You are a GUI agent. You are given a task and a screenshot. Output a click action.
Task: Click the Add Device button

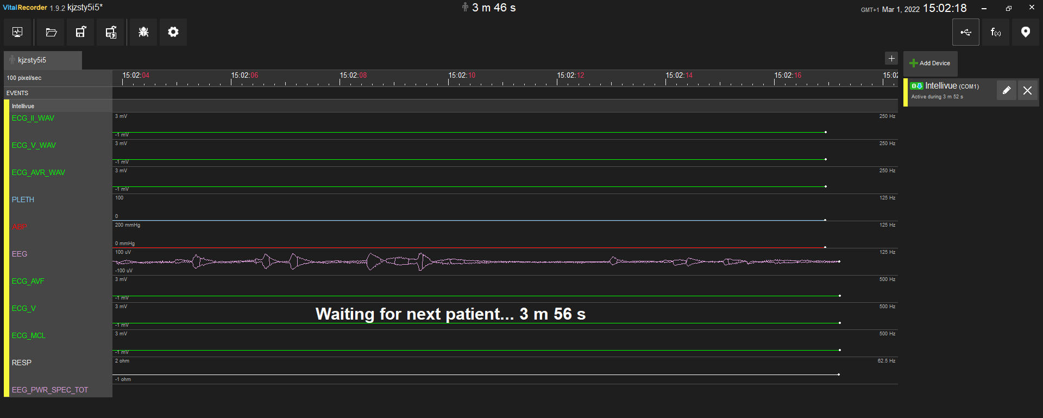(930, 64)
